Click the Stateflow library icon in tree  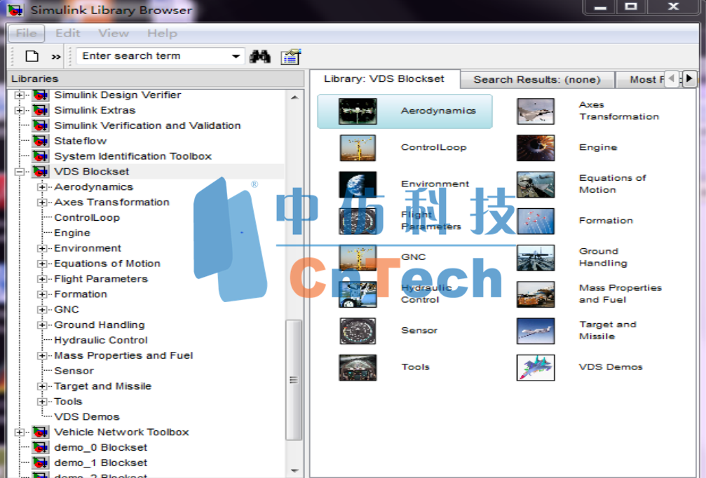pos(40,141)
